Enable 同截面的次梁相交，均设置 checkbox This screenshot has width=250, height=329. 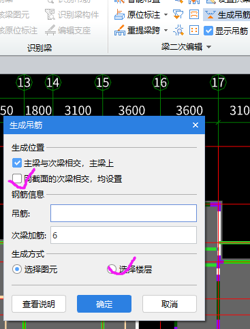[17, 178]
